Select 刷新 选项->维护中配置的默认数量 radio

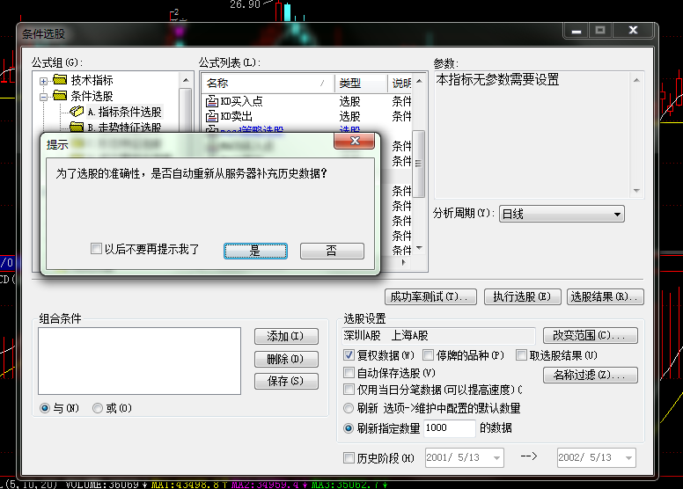349,408
